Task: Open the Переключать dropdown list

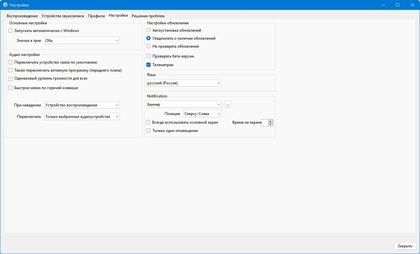Action: coord(82,117)
